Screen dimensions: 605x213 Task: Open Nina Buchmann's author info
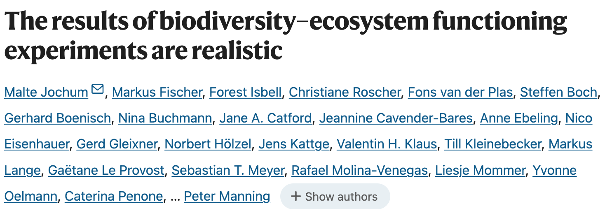(165, 118)
